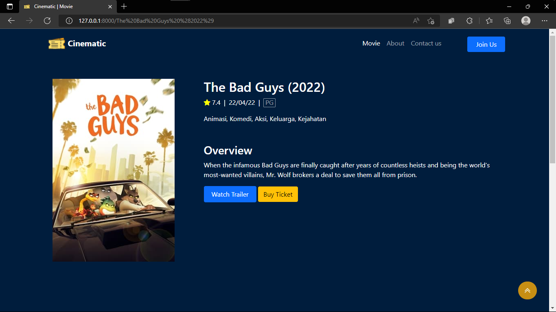Image resolution: width=556 pixels, height=312 pixels.
Task: Click the PG rating badge
Action: tap(269, 103)
